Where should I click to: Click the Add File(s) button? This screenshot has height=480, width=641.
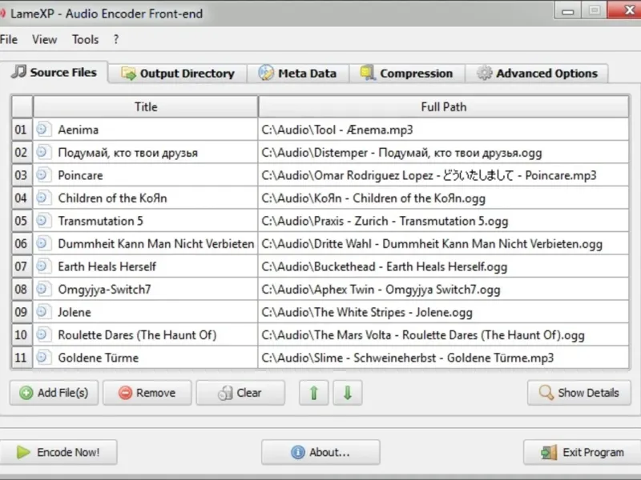54,393
